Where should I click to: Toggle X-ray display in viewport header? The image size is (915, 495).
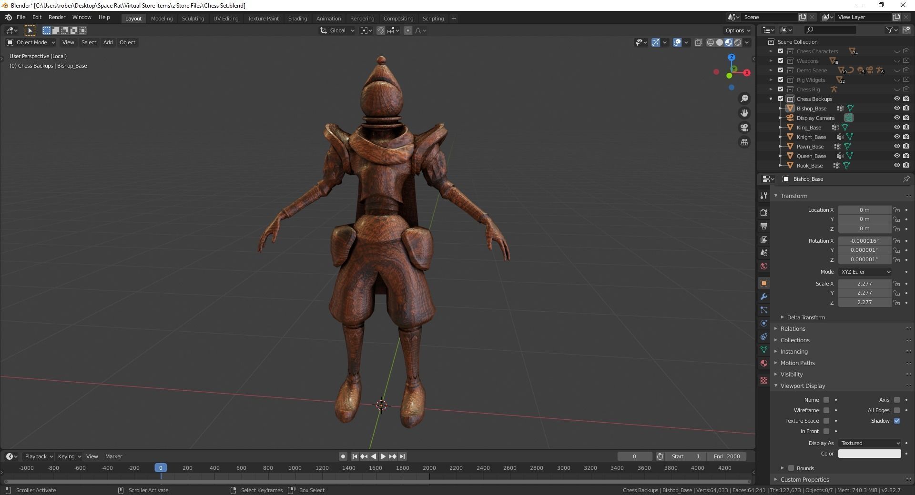[x=699, y=42]
